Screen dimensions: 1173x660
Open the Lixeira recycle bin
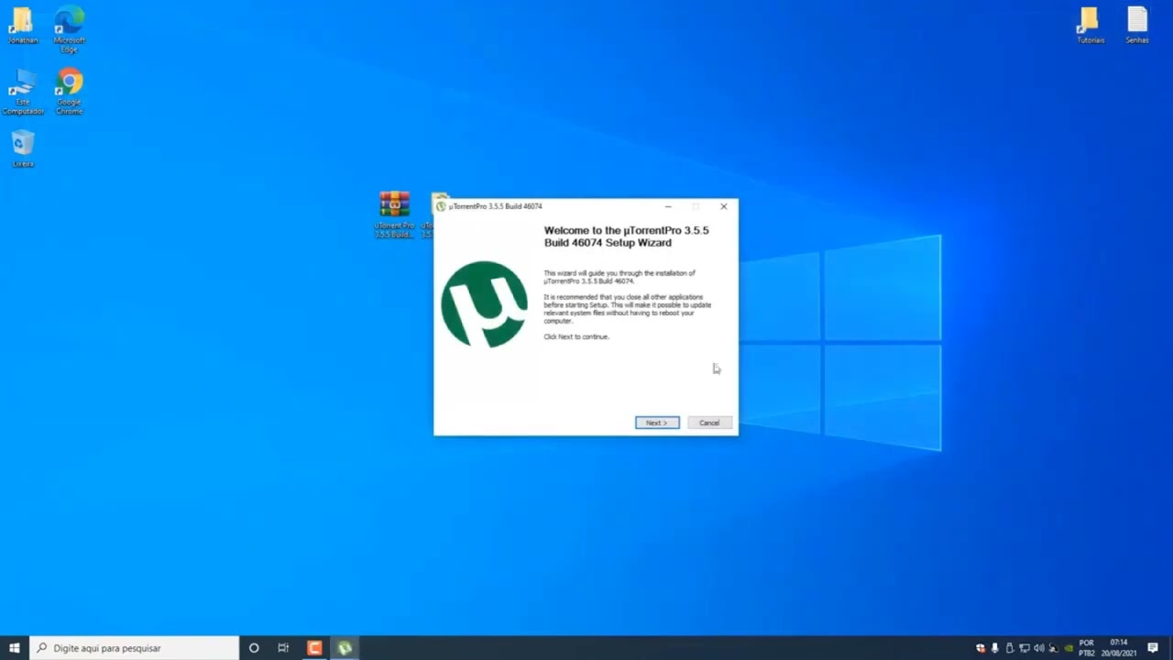click(23, 149)
